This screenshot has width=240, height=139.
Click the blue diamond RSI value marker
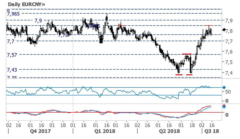(x=224, y=88)
